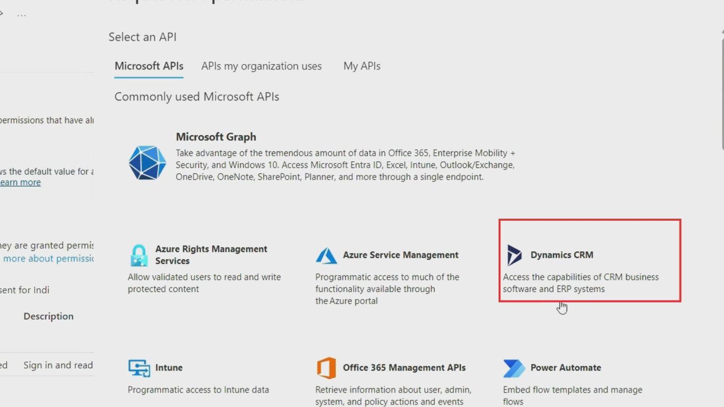
Task: Click the Power Automate blue arrow icon
Action: (x=514, y=368)
